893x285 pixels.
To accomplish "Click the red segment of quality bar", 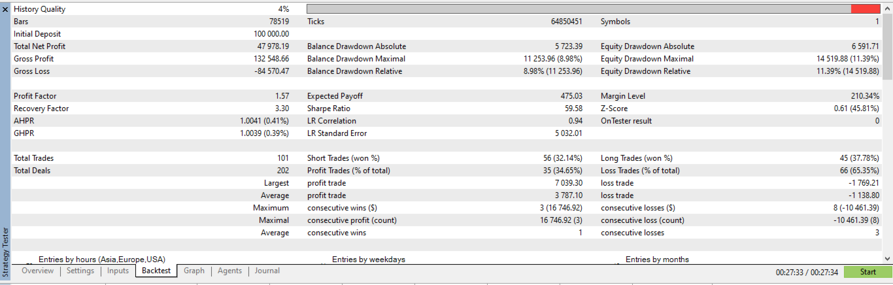I will point(865,9).
